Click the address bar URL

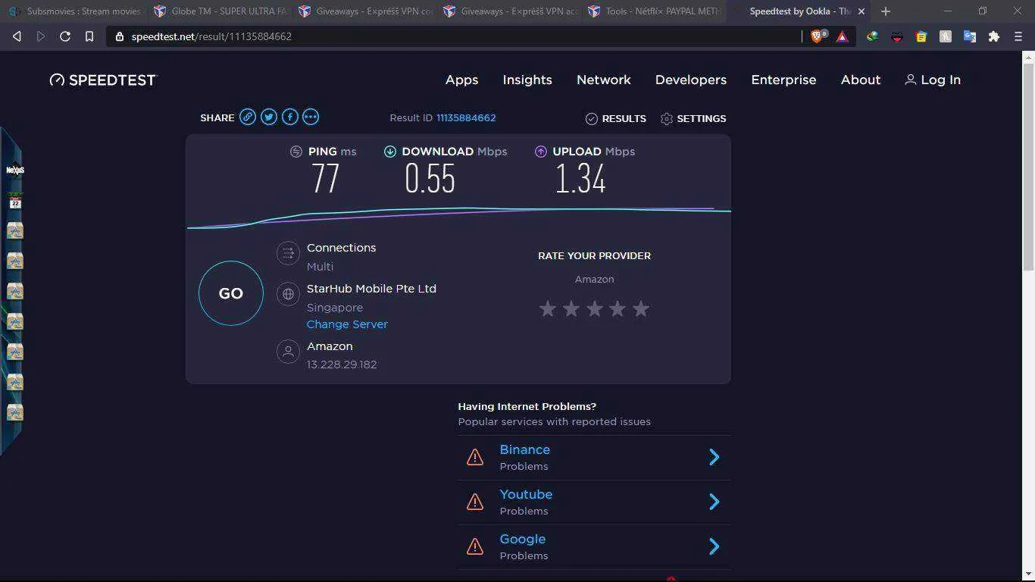click(x=211, y=36)
